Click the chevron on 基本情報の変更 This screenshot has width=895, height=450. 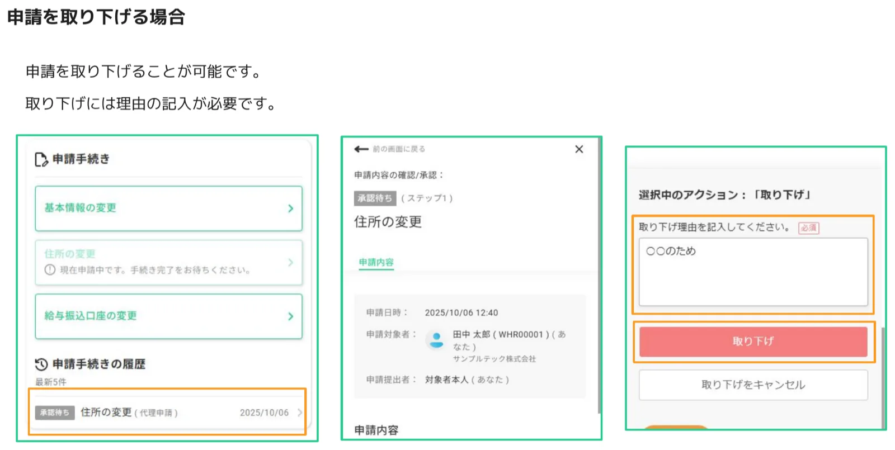point(290,209)
